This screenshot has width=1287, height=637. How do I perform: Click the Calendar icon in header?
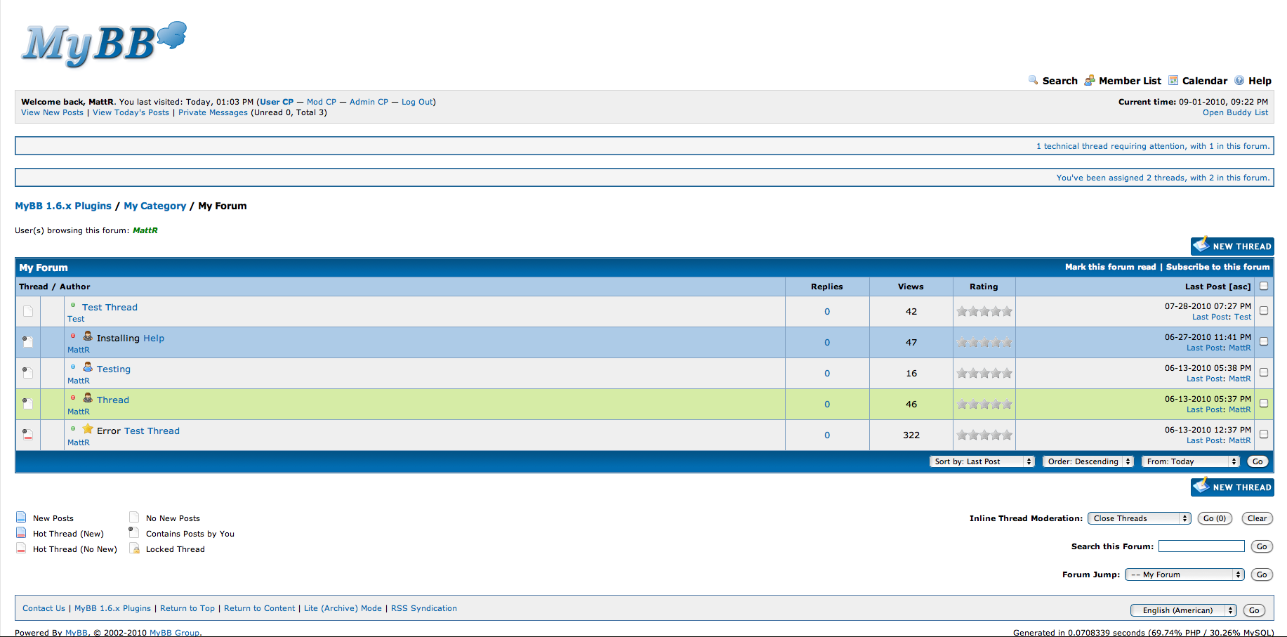[x=1173, y=80]
